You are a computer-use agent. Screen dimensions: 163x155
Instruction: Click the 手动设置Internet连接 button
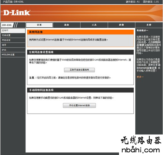coord(79,106)
